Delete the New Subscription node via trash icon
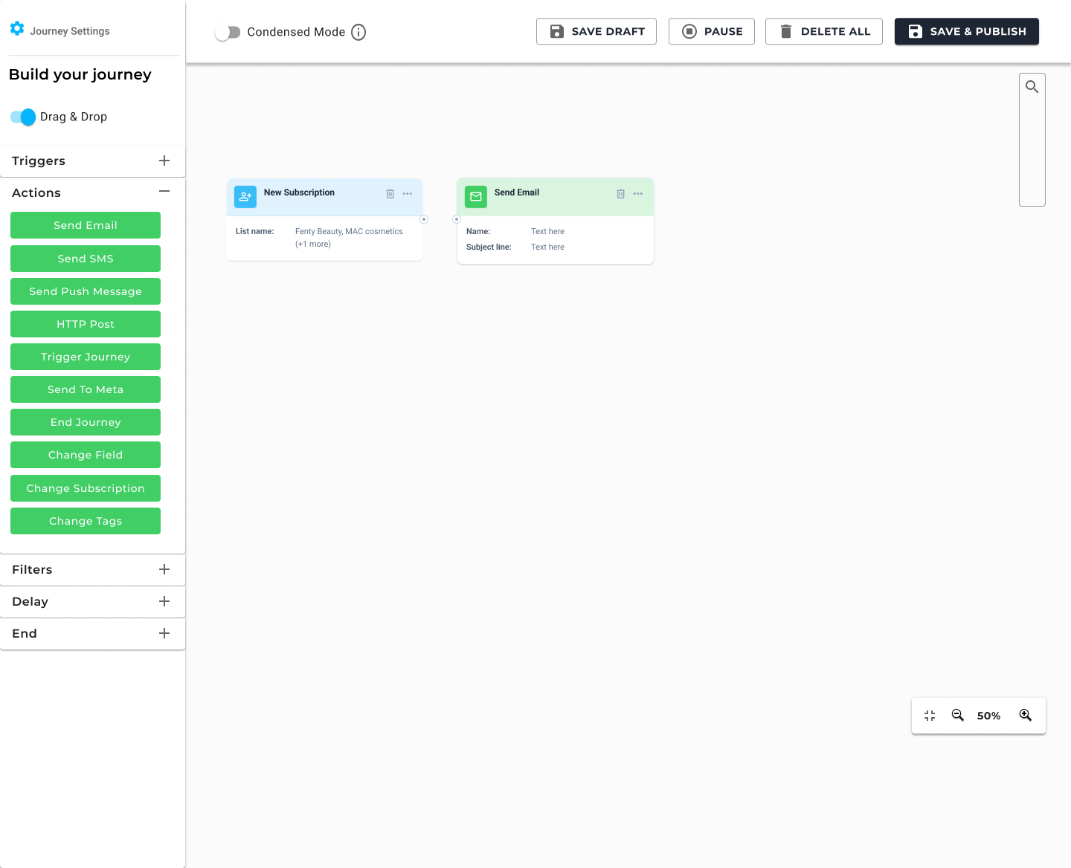This screenshot has width=1071, height=868. tap(390, 193)
